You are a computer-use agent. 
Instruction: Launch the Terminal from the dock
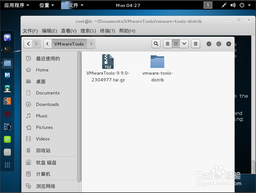7,50
